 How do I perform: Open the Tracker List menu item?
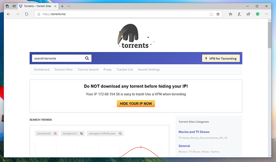125,70
